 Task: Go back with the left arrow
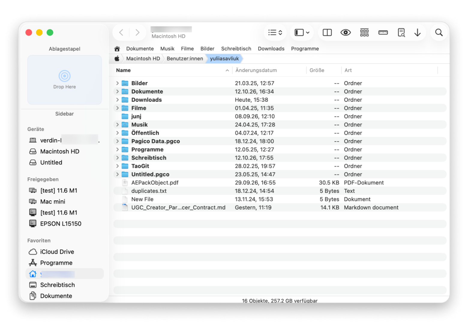tap(121, 32)
